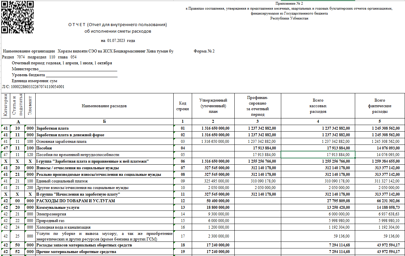Select the 'Код строки' header

click(x=183, y=106)
